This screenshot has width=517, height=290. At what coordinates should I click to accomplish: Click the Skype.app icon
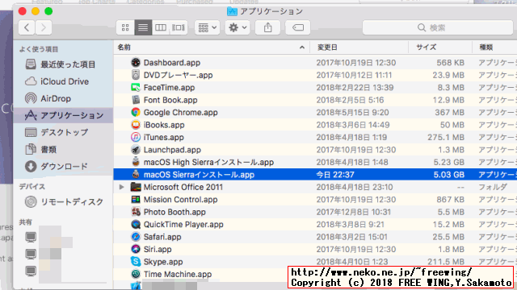click(x=136, y=262)
